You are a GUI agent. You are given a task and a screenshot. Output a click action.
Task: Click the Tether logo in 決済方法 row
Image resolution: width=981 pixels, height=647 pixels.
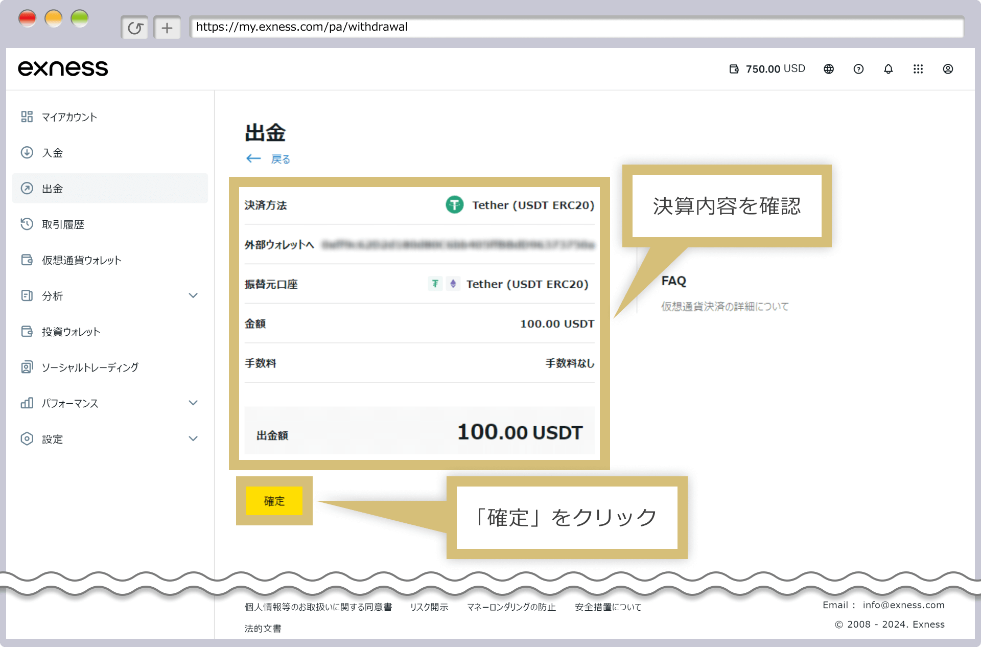[454, 205]
